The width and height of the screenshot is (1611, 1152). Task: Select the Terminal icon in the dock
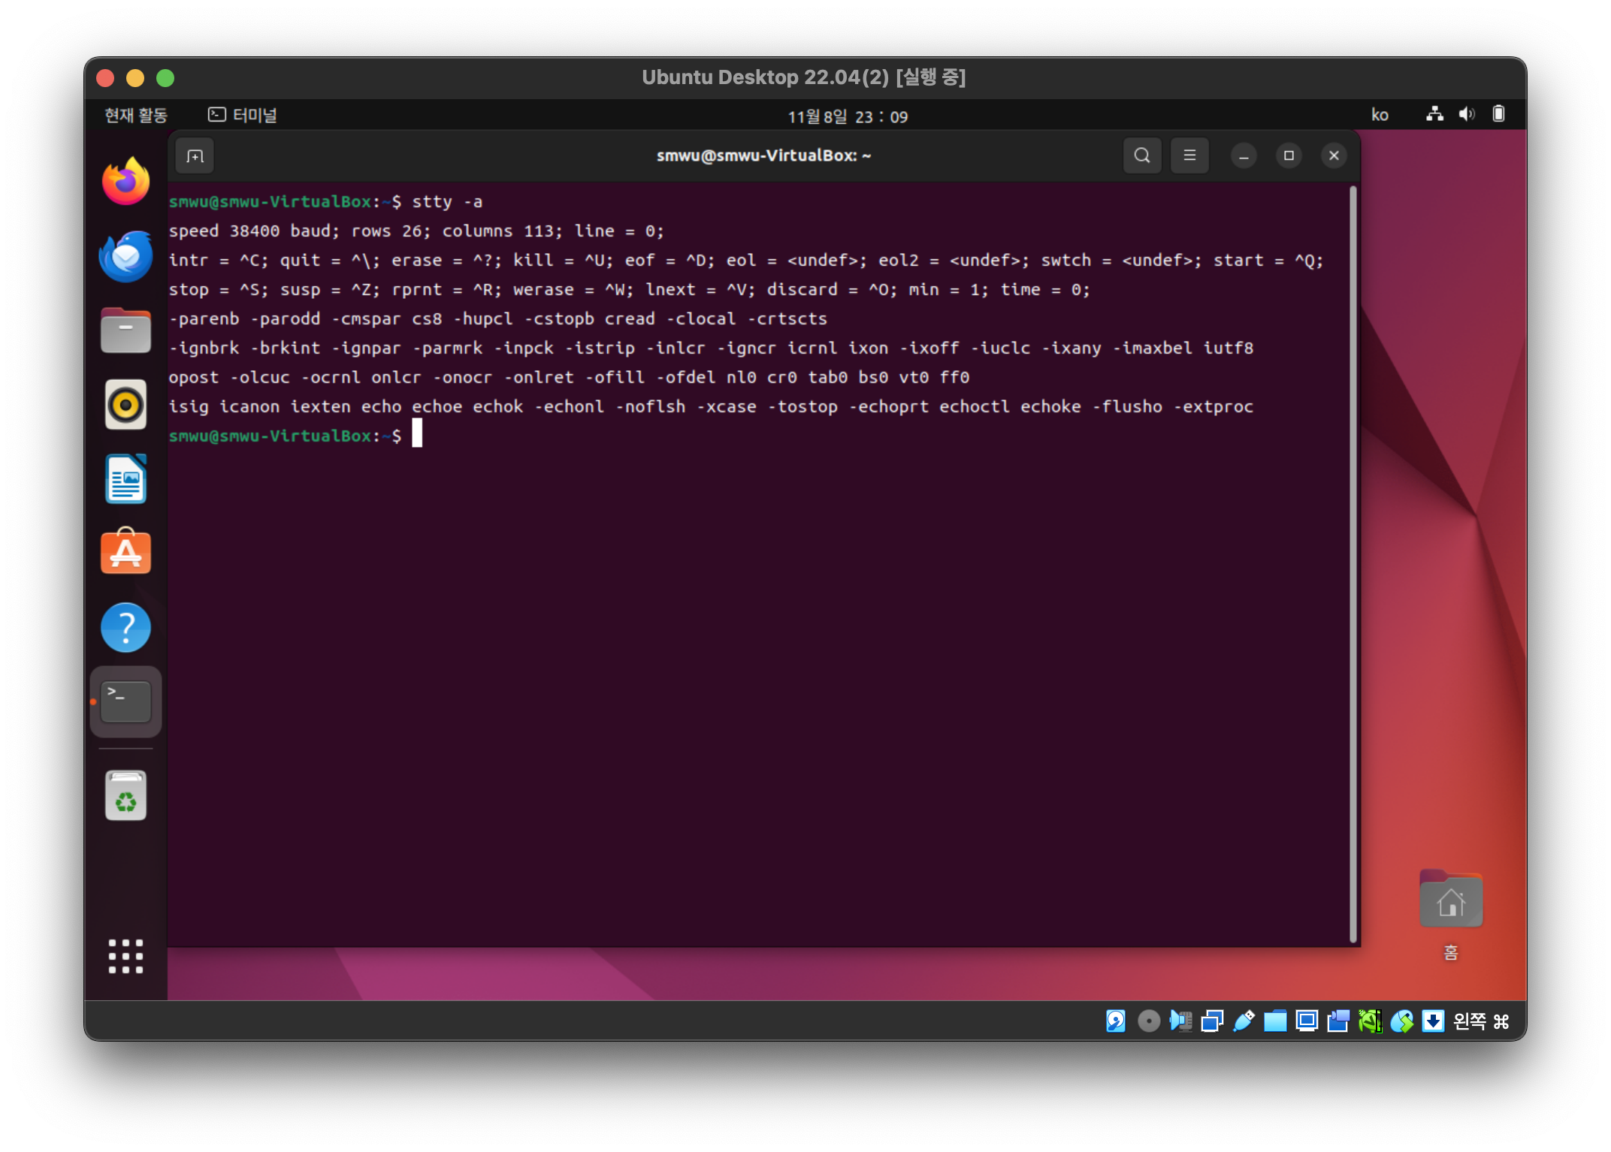click(125, 701)
